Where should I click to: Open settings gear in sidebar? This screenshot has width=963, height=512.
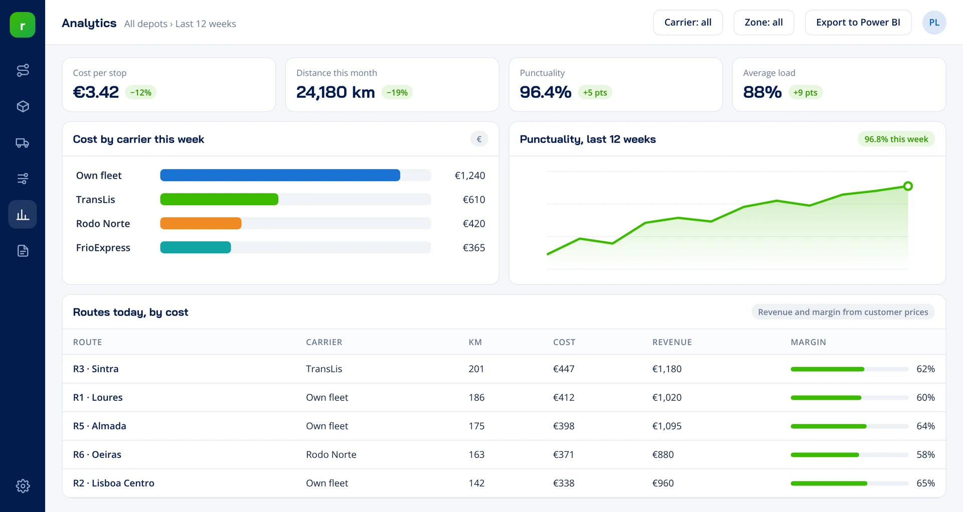click(23, 486)
